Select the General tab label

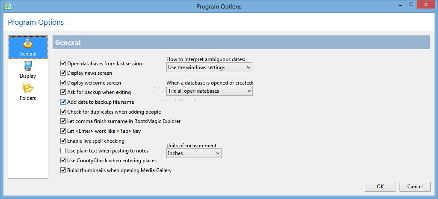[x=28, y=53]
